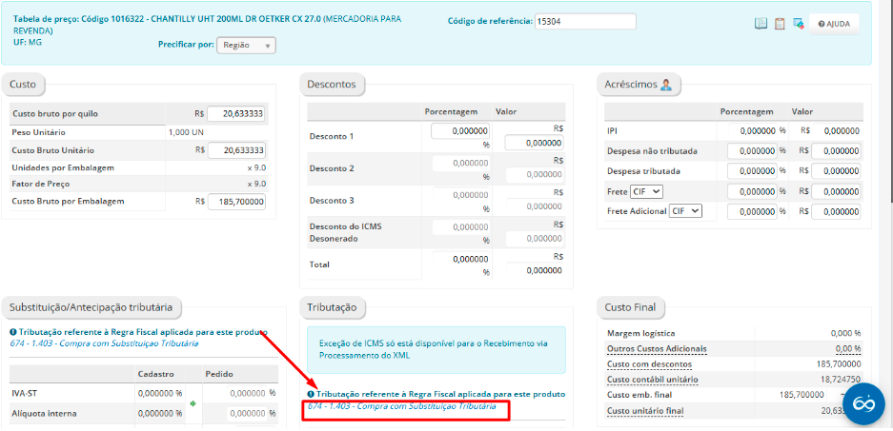This screenshot has height=431, width=893.
Task: Open the book icon beside Ajuda
Action: click(761, 24)
